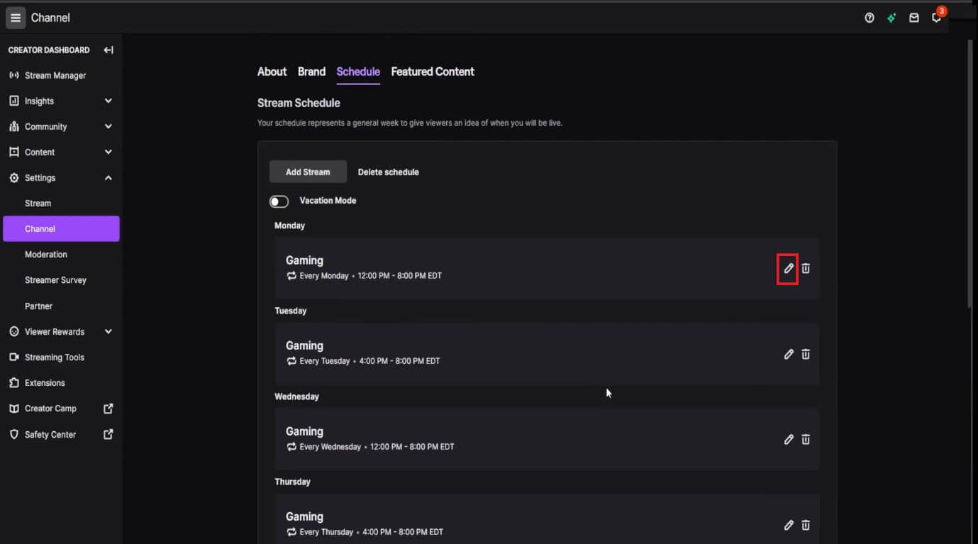The image size is (978, 544).
Task: Click the Creator Camp book icon
Action: (x=13, y=409)
